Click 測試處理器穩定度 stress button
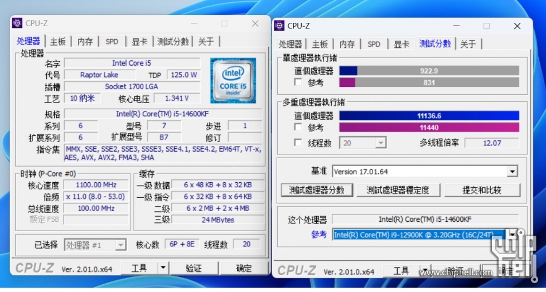546x292 pixels. pyautogui.click(x=398, y=190)
